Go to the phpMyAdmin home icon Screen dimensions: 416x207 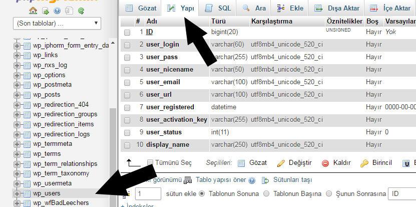(33, 11)
